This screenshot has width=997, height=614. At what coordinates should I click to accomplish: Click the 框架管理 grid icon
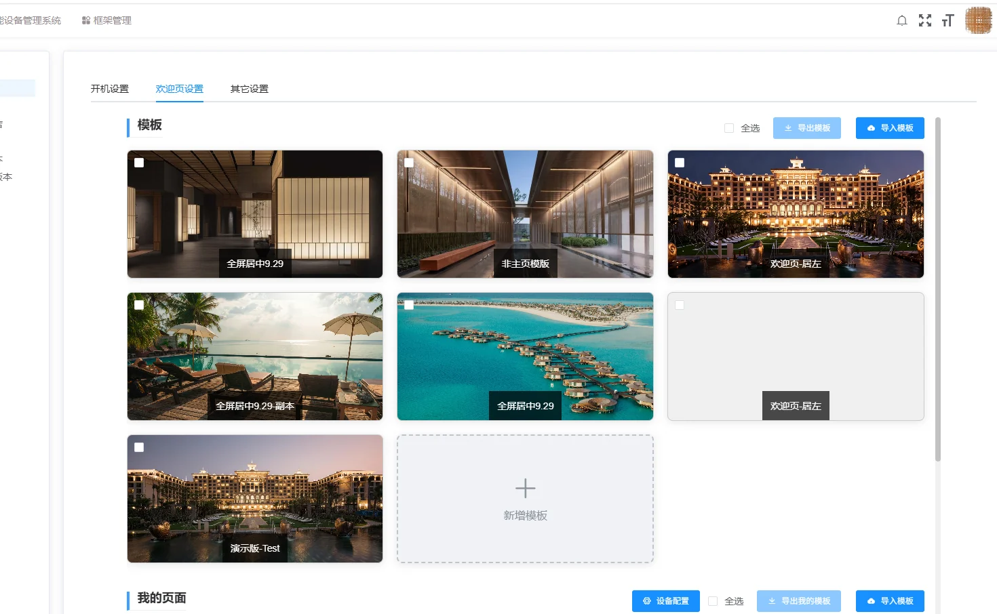tap(86, 20)
